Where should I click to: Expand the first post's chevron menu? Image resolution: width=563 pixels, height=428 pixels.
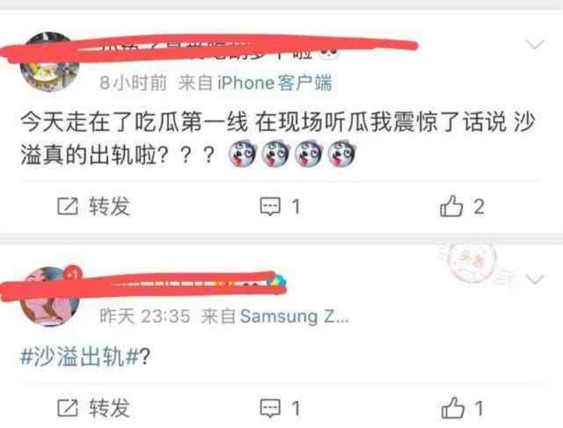click(535, 44)
